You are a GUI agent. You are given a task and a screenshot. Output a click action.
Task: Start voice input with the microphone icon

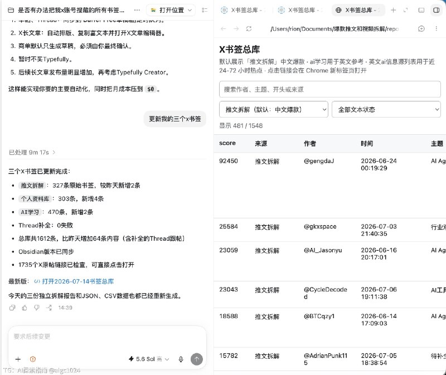181,359
